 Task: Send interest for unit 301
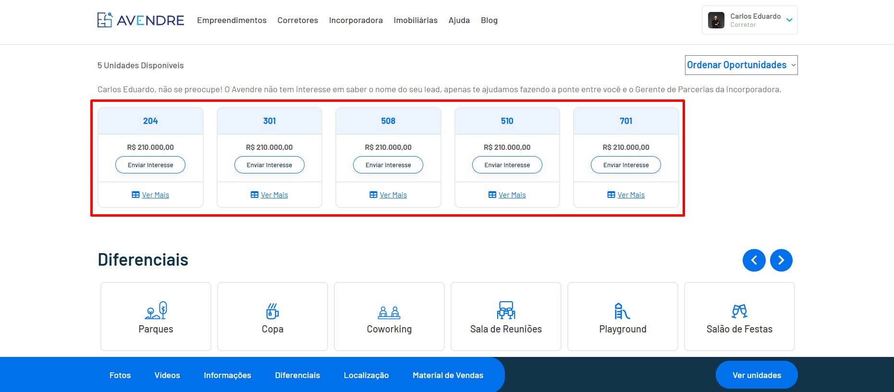pos(269,165)
